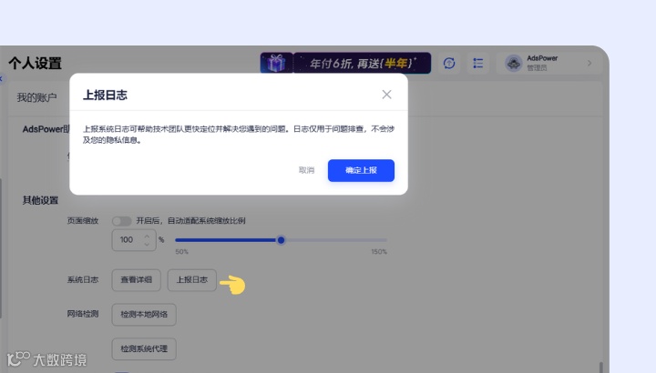
Task: Click the refresh/update circular icon
Action: point(449,63)
